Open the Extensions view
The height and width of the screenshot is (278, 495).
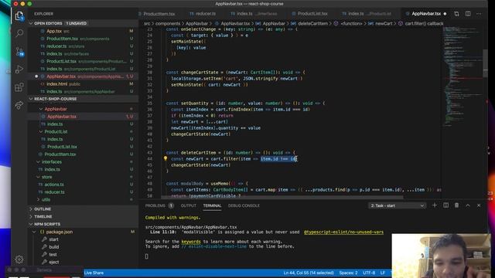coord(19,87)
